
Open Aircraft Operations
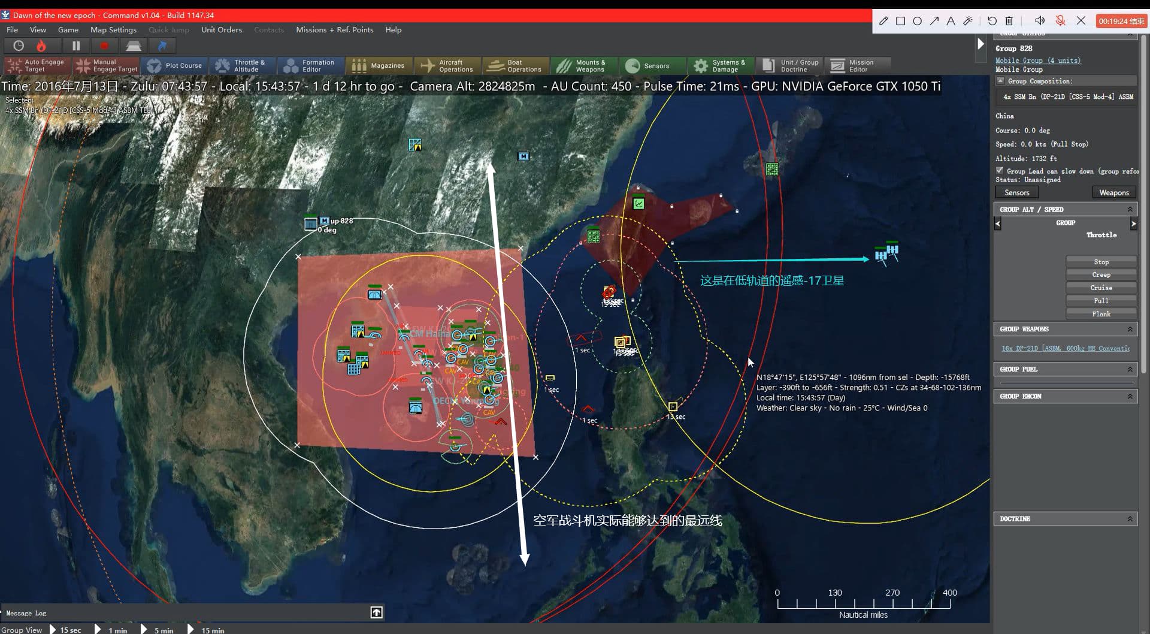[447, 65]
